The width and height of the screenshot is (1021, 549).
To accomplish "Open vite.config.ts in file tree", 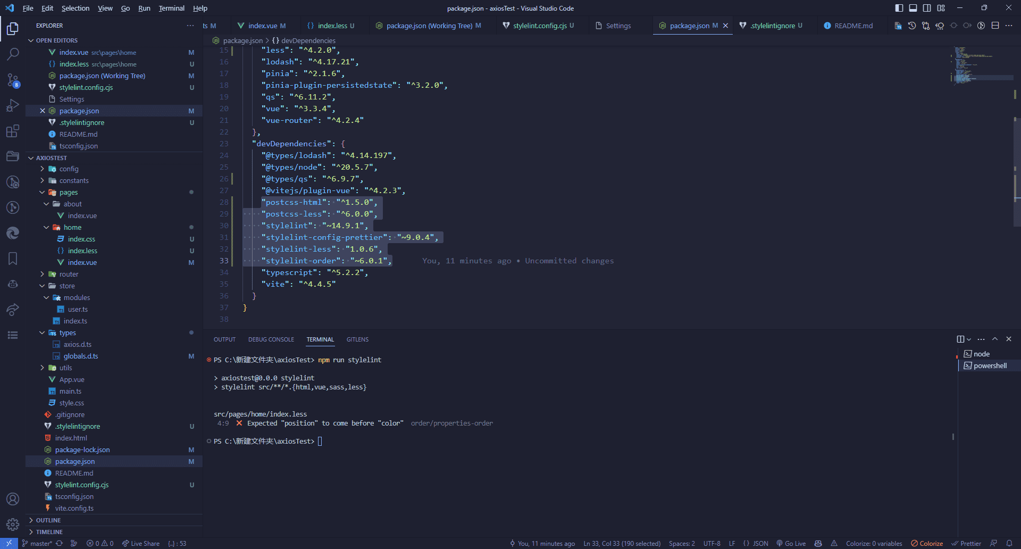I will click(74, 509).
